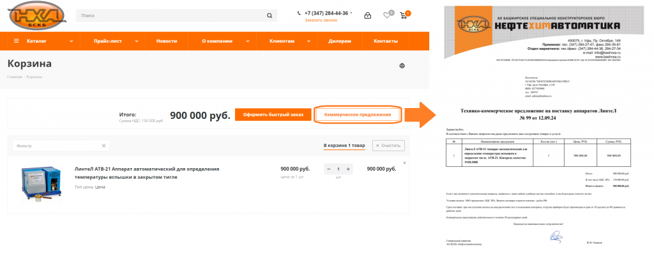Click Оформить быстрый заказ button
The width and height of the screenshot is (654, 264).
[x=273, y=114]
